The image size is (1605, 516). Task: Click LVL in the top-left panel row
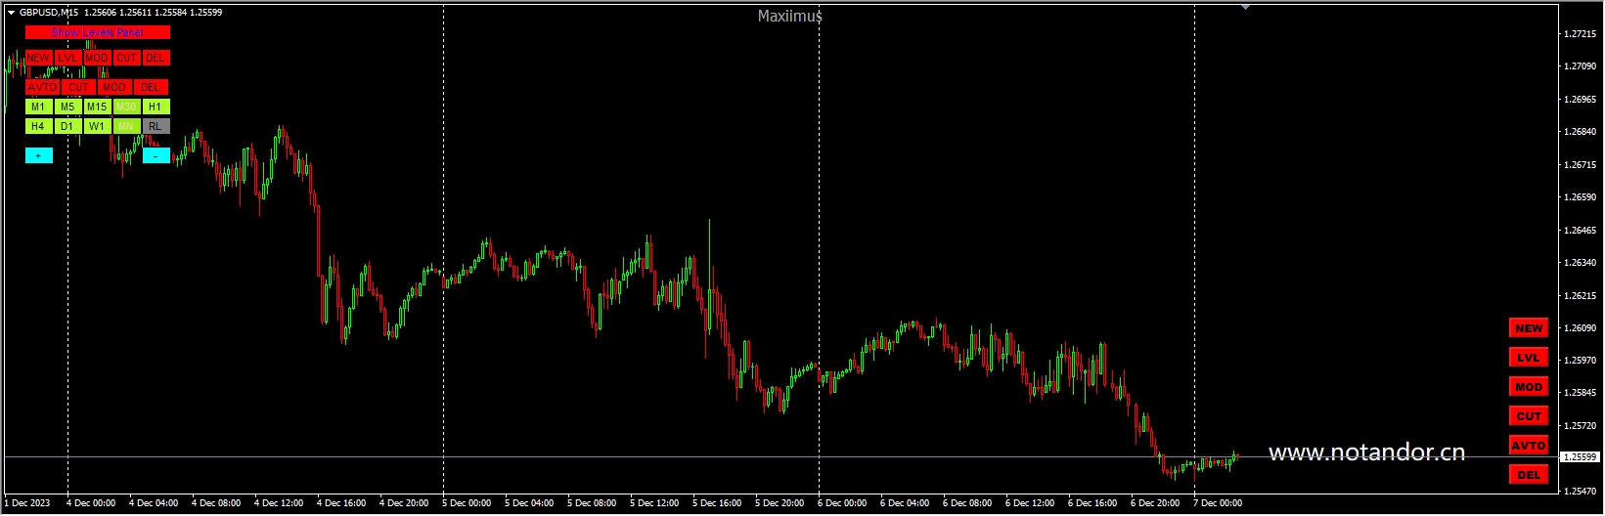coord(67,58)
